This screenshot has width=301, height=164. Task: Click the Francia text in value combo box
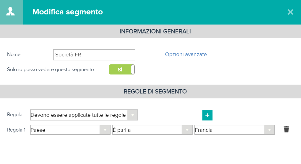coord(204,130)
